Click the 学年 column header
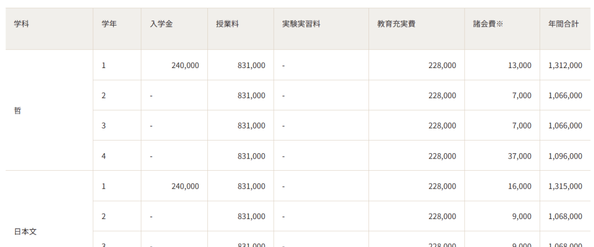594x247 pixels. click(109, 24)
